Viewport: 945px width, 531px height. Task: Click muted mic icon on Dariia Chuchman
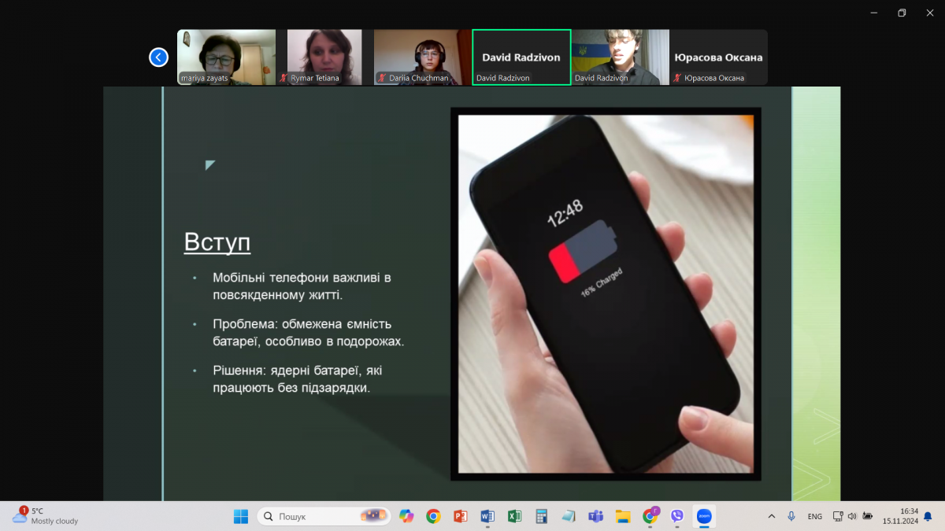383,78
